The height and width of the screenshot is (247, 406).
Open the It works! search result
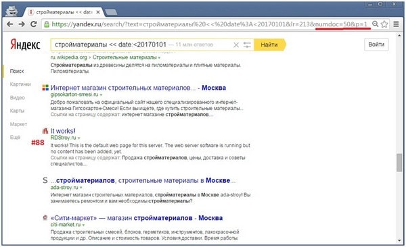click(x=63, y=131)
